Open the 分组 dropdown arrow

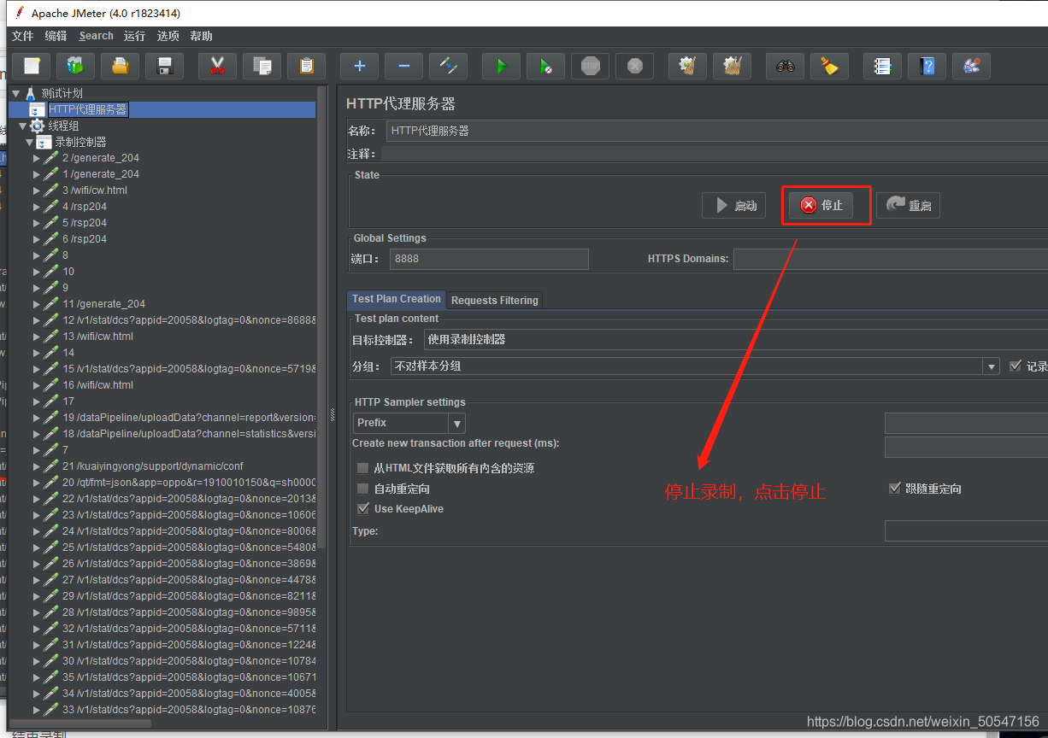(x=992, y=366)
